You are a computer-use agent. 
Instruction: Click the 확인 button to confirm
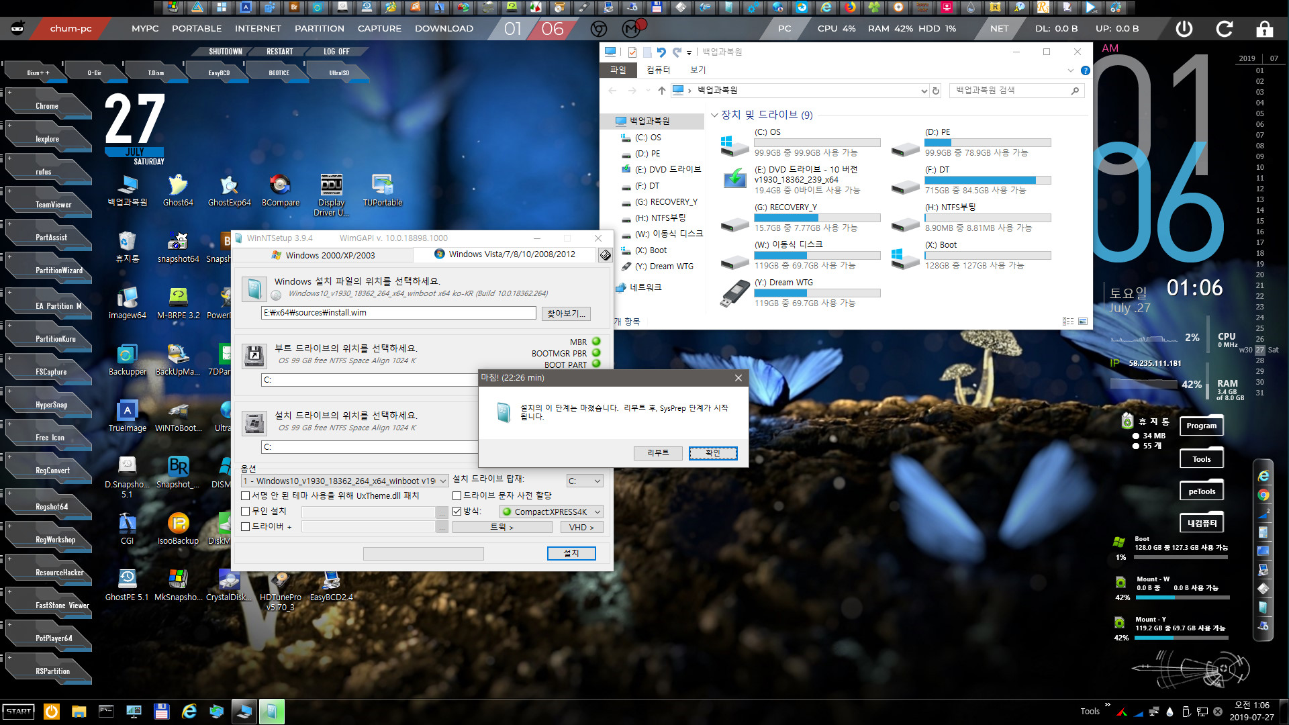coord(713,452)
